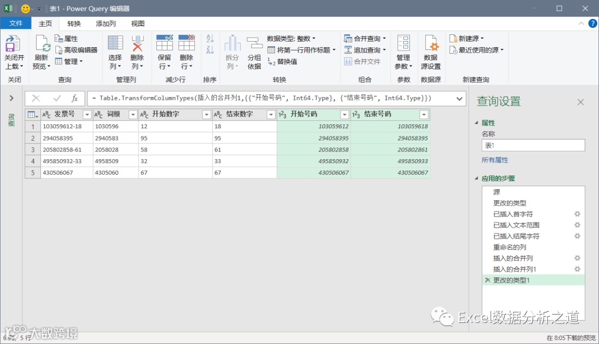
Task: Collapse the ribbon with the caret
Action: click(581, 24)
